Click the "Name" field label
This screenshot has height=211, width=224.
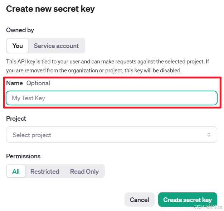14,83
